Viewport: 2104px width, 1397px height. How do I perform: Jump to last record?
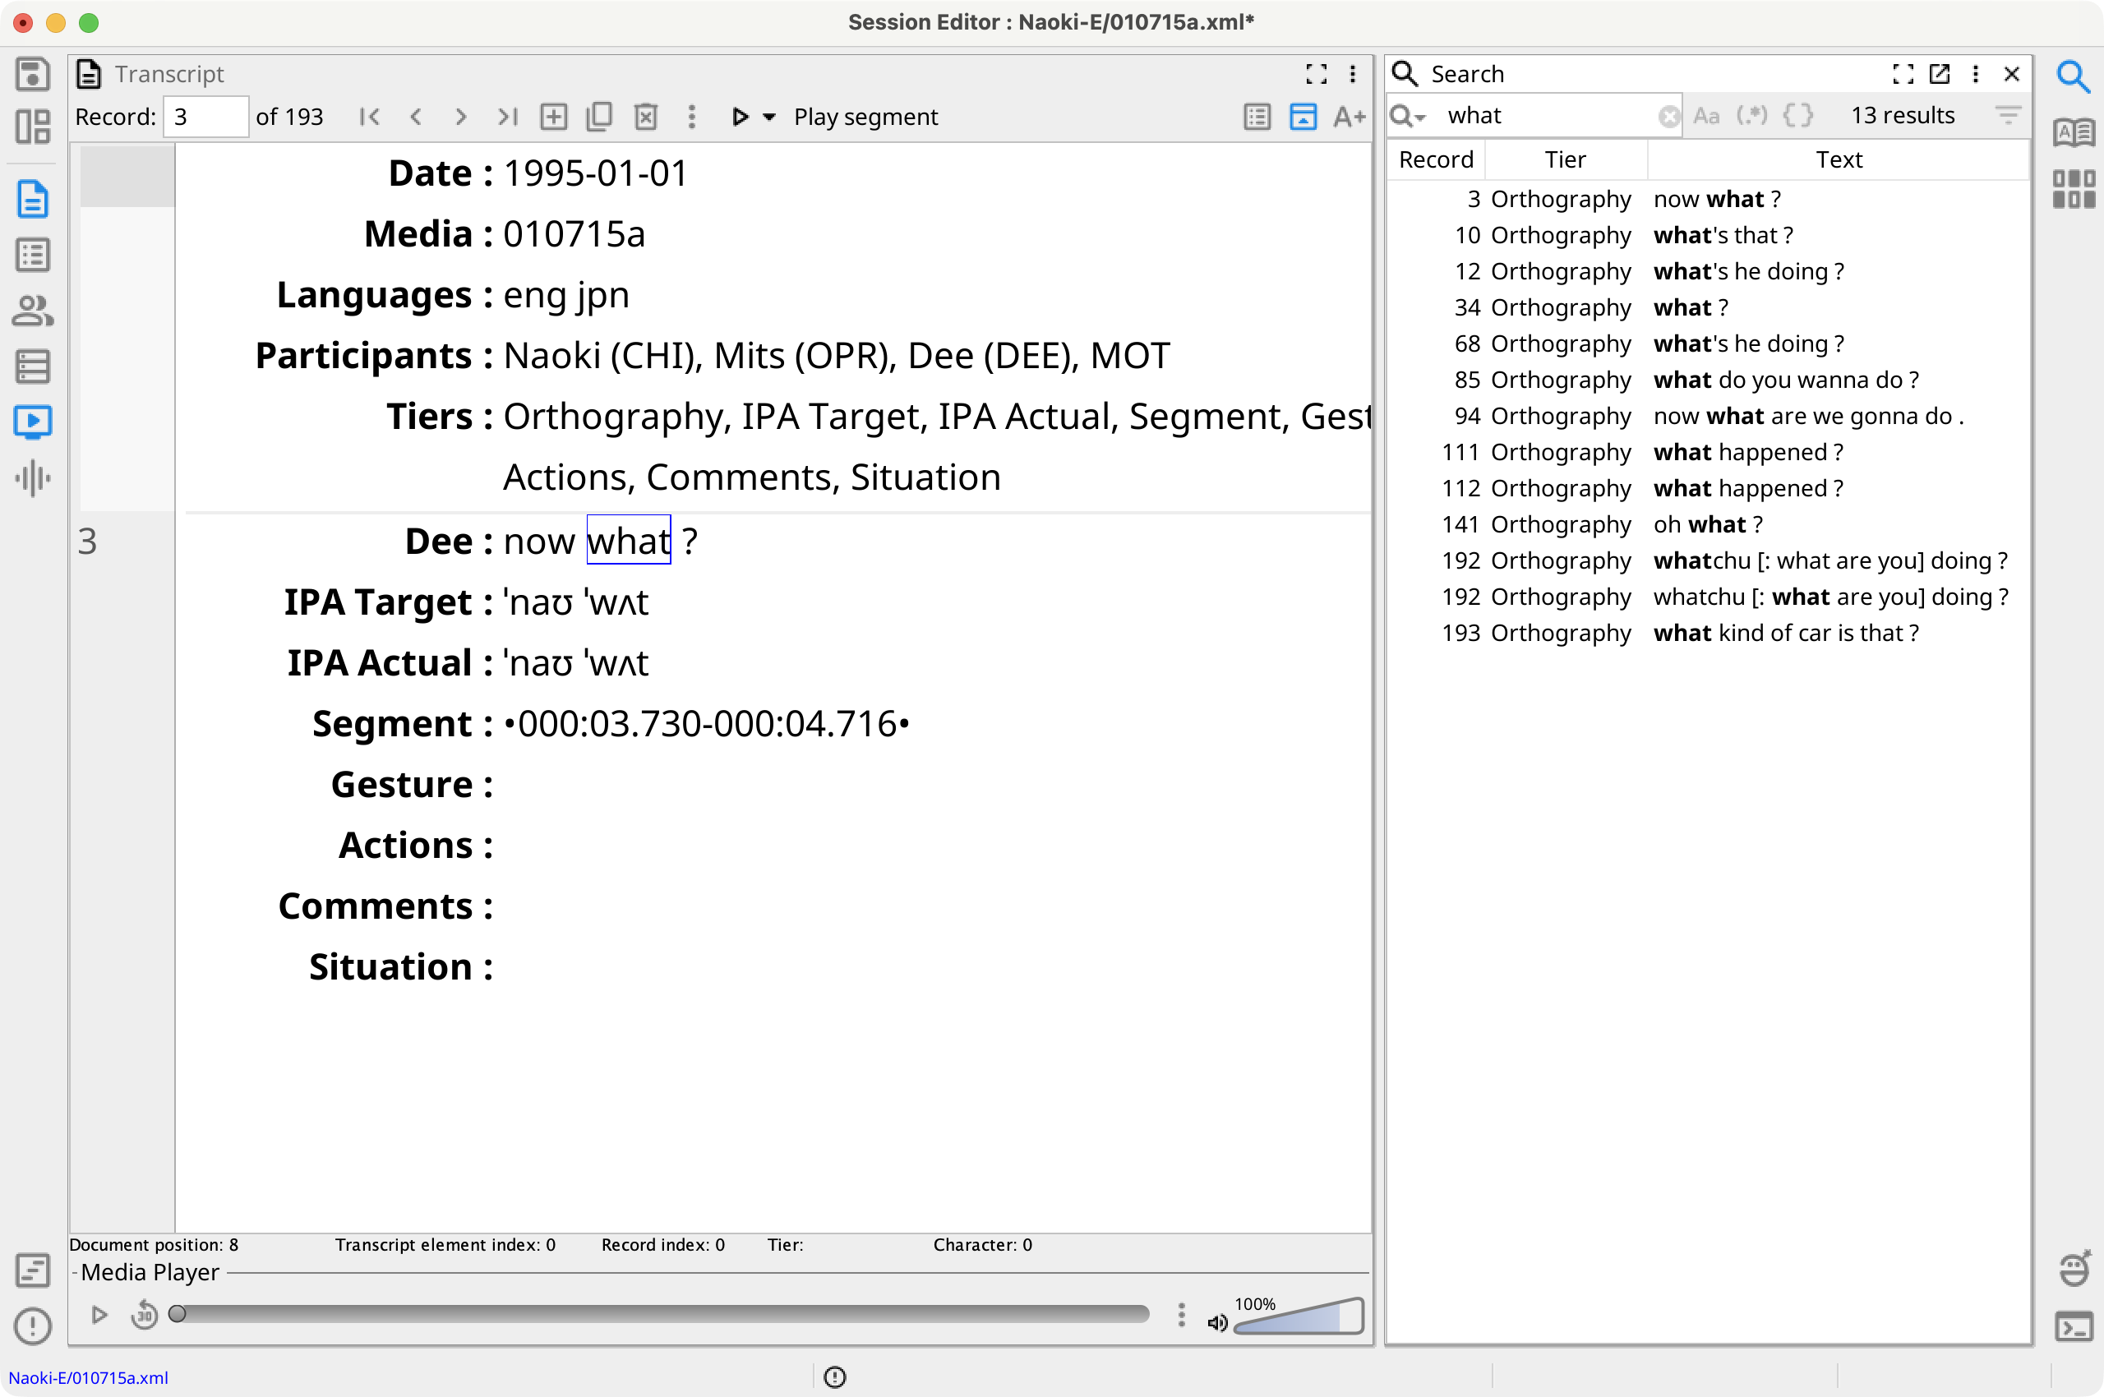507,117
